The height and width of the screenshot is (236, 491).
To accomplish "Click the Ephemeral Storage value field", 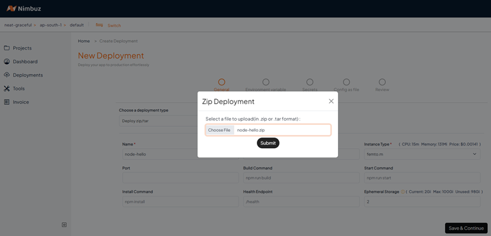I will point(422,201).
